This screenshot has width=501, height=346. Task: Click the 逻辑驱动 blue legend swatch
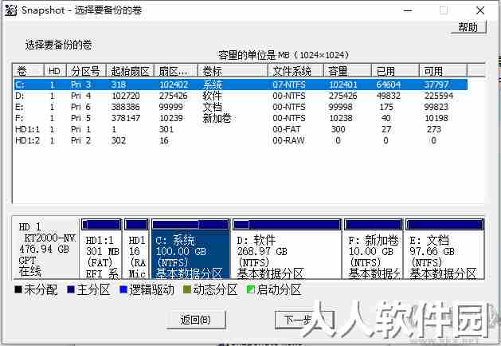tap(123, 289)
